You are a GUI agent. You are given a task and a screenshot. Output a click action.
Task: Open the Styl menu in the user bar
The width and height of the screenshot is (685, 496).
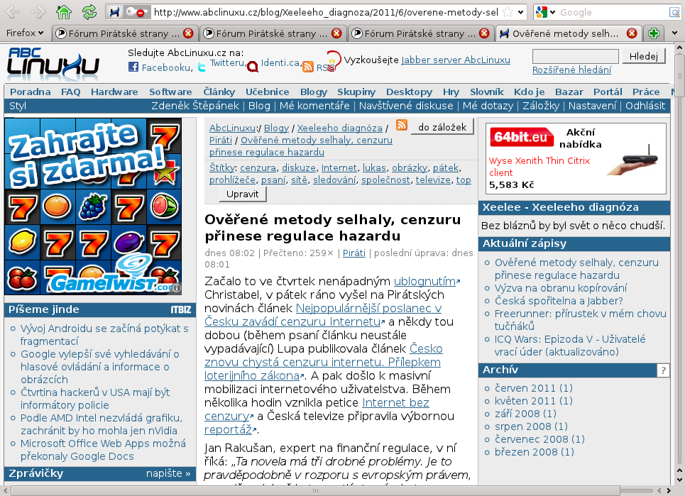coord(18,106)
